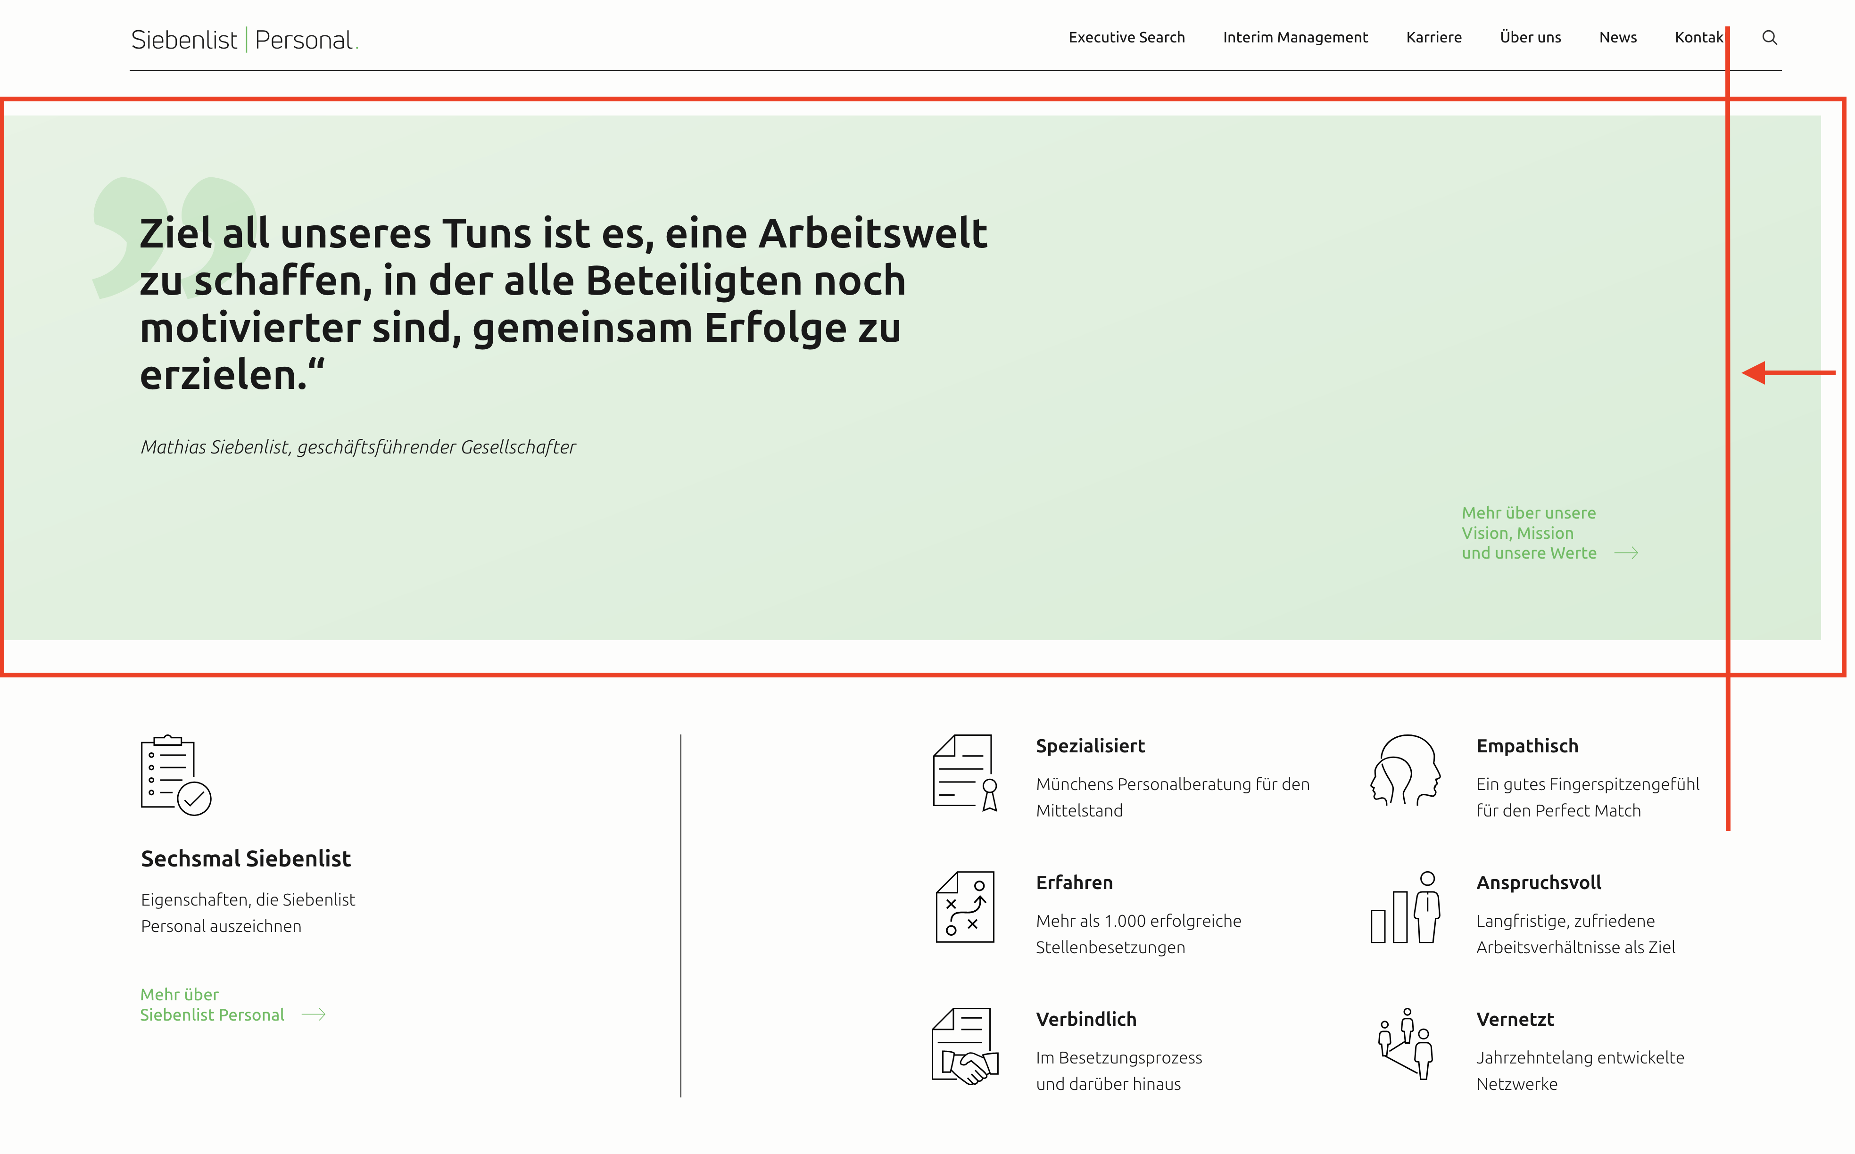The width and height of the screenshot is (1855, 1154).
Task: Click the Siebenlist Personal logo
Action: (x=244, y=40)
